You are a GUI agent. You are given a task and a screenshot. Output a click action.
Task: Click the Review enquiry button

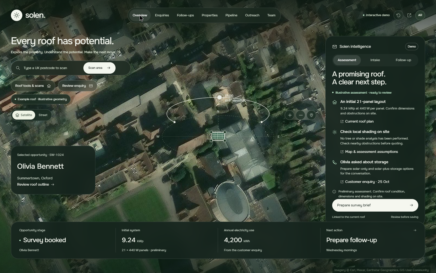[77, 86]
